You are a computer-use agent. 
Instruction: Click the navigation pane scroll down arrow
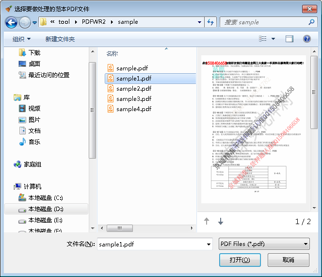coord(93,228)
